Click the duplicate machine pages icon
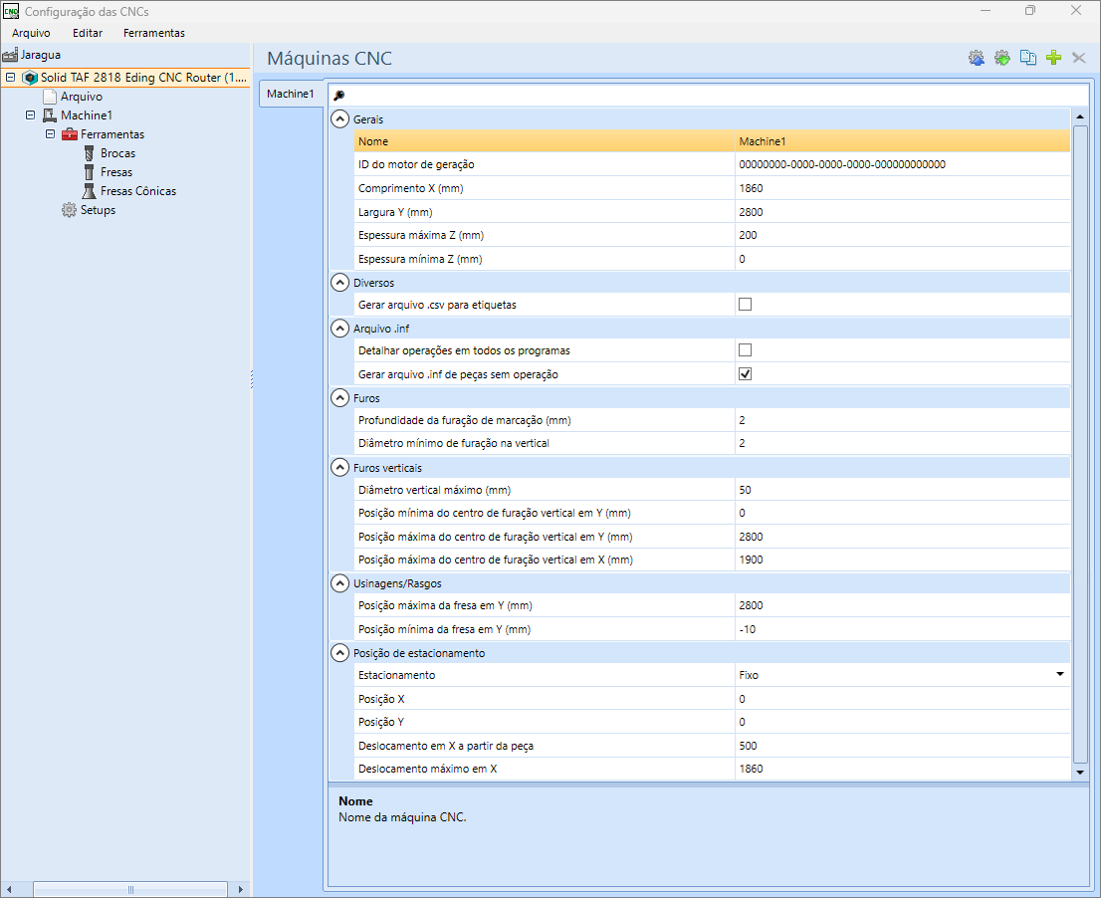 (x=1028, y=58)
